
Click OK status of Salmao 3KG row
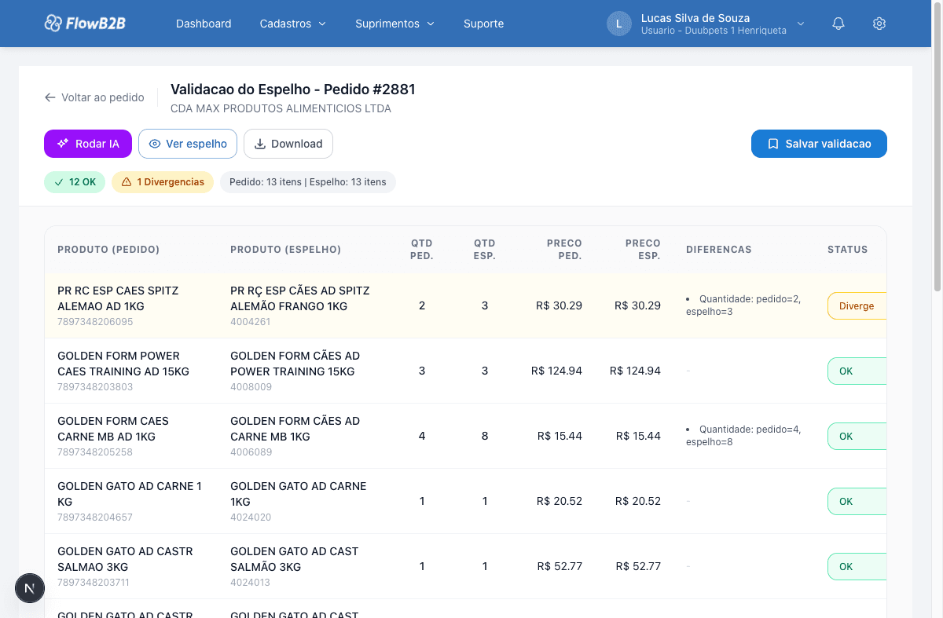point(857,566)
